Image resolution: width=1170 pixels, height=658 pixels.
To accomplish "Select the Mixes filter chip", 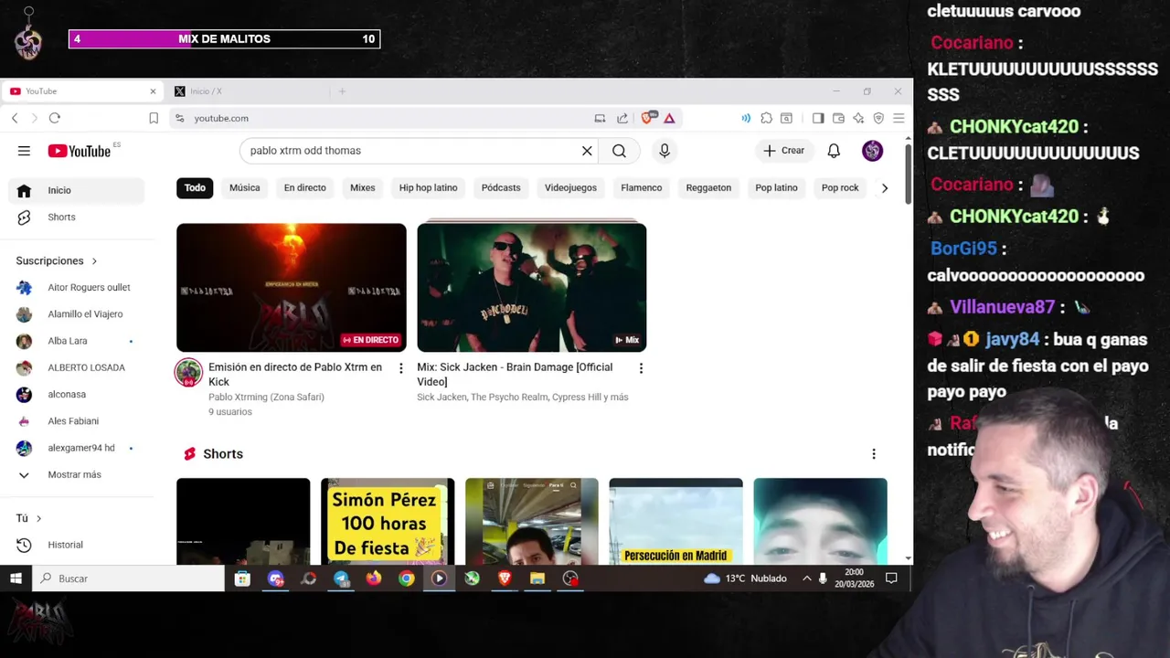I will click(x=362, y=187).
